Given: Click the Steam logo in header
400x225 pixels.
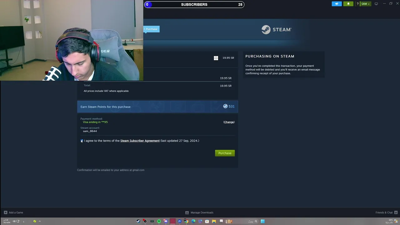Looking at the screenshot, I should 276,29.
